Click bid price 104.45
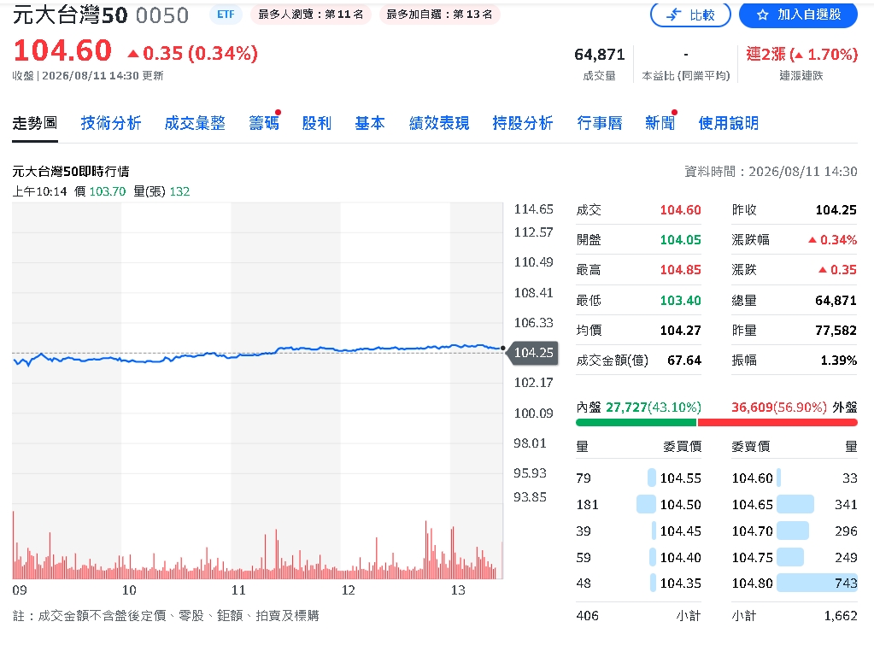 (x=681, y=531)
